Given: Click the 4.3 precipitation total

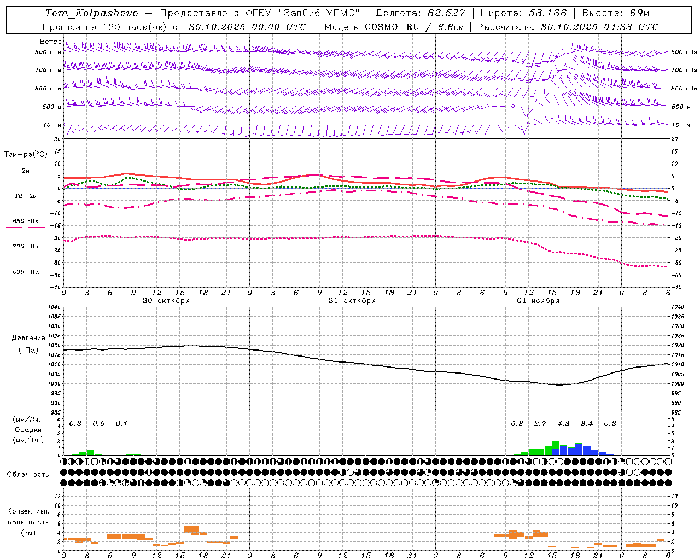Looking at the screenshot, I should [x=563, y=424].
